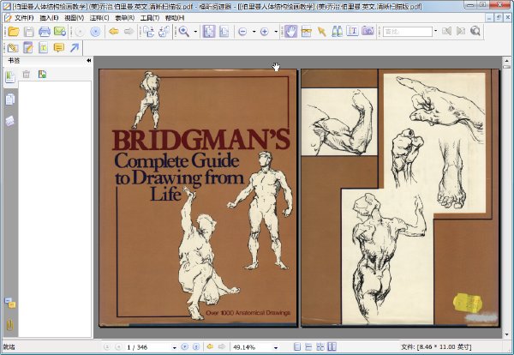Open the 表单(R) menu

click(124, 18)
